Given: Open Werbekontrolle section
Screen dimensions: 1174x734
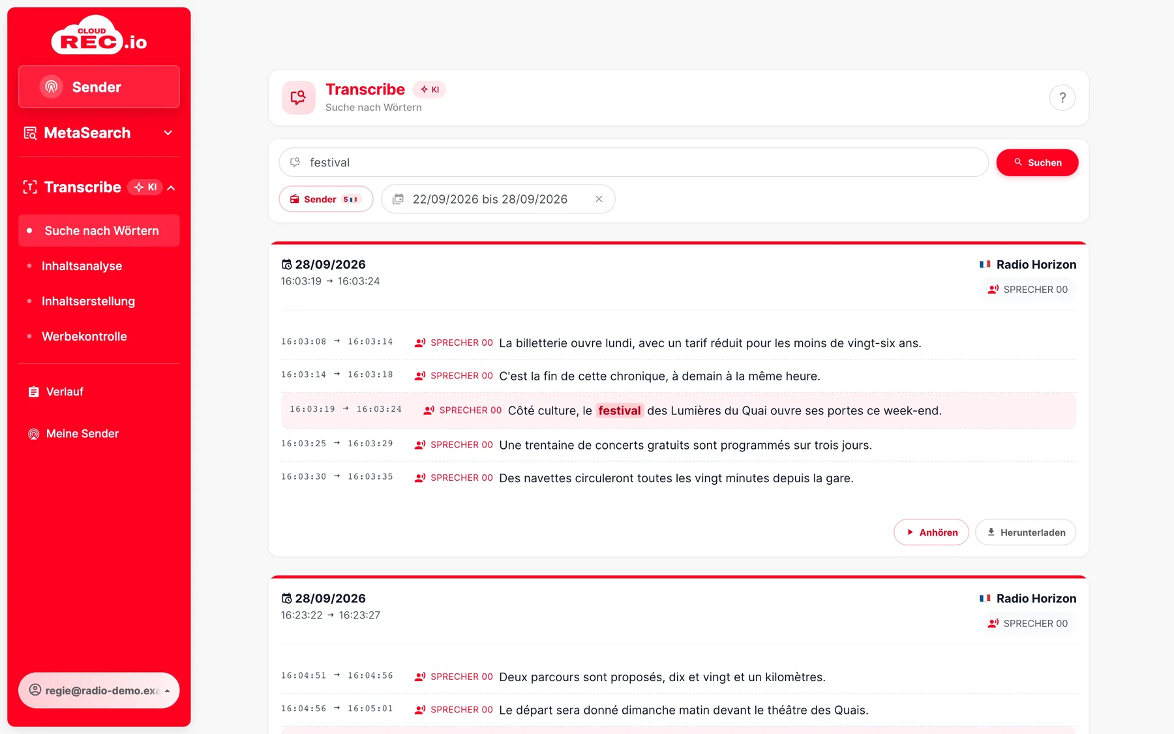Looking at the screenshot, I should [x=85, y=337].
